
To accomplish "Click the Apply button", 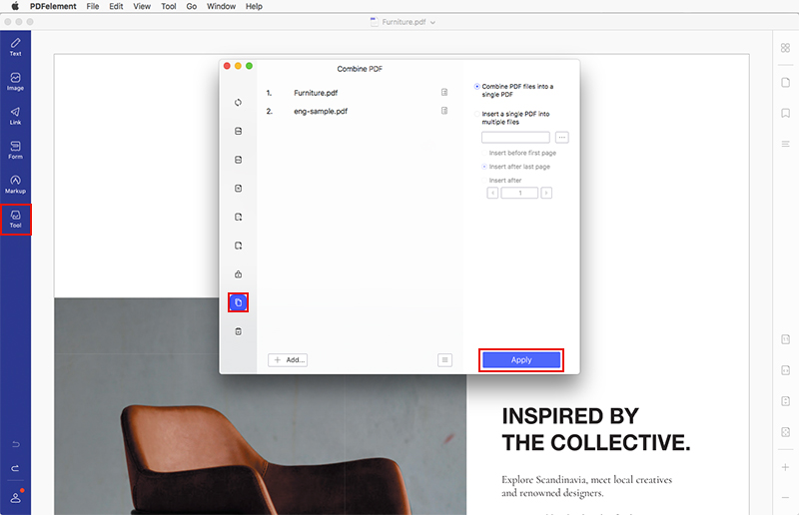I will 521,360.
